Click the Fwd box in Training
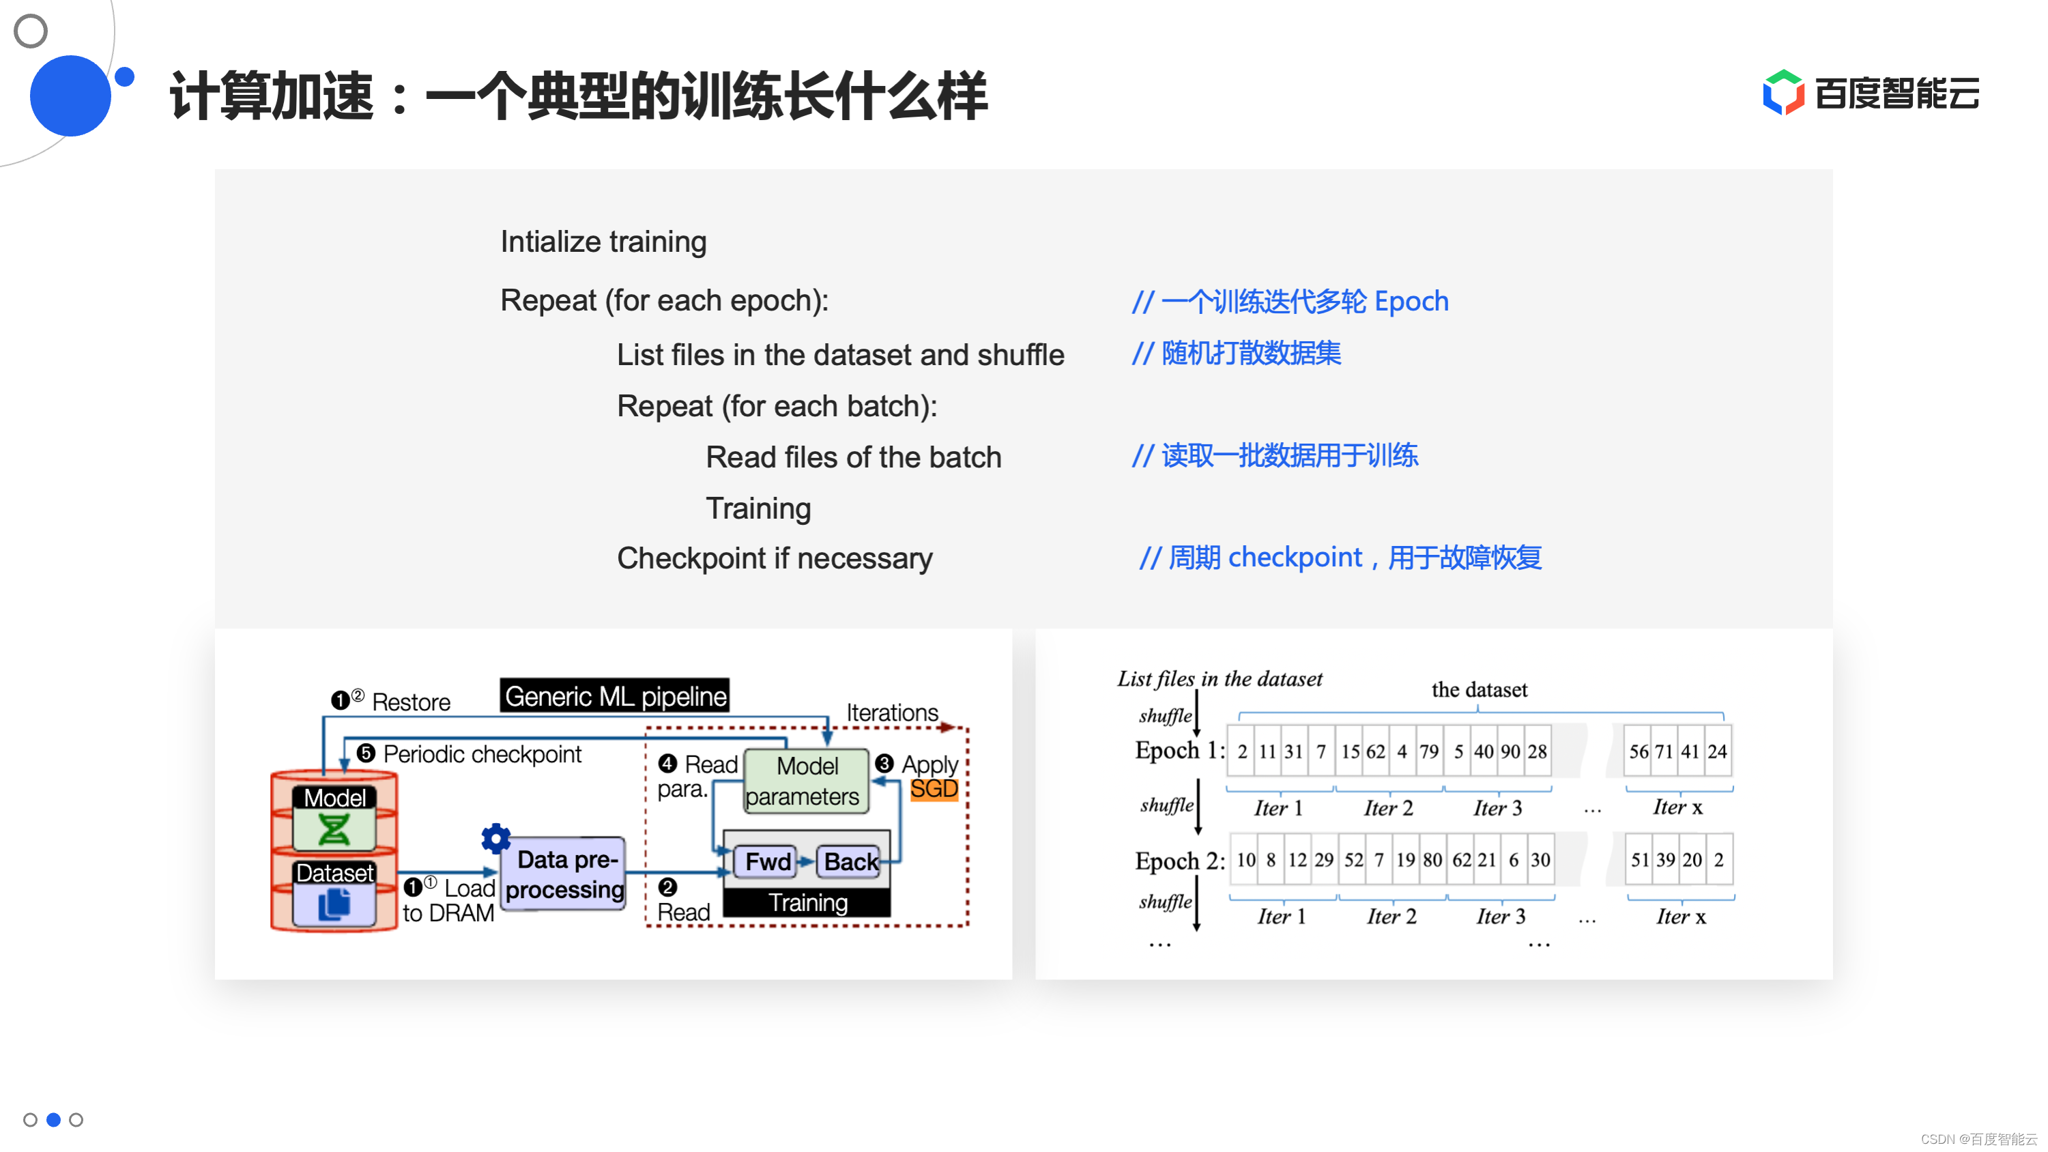The image size is (2048, 1152). click(x=766, y=861)
